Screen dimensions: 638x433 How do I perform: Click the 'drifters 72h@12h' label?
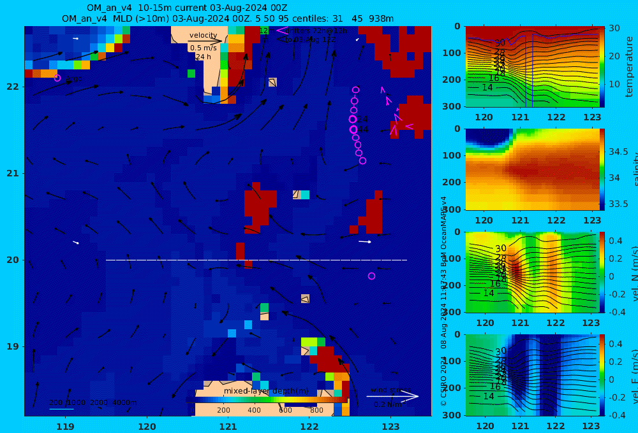point(316,31)
